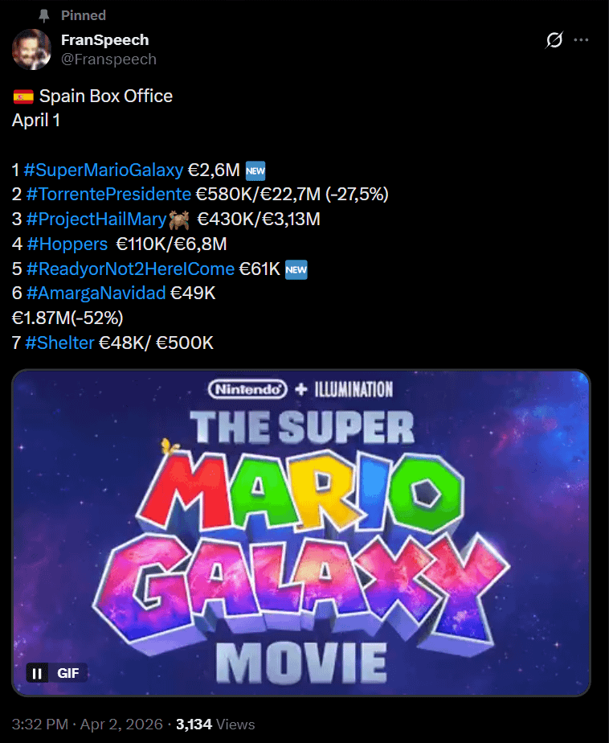The width and height of the screenshot is (609, 743).
Task: Open the #SuperMarioGalaxy hashtag
Action: coord(103,170)
